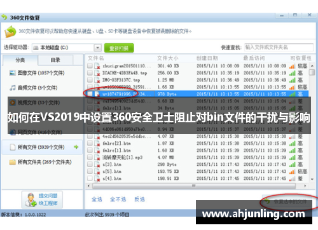Image resolution: width=318 pixels, height=230 pixels.
Task: Click file size 256.00 KB cell
Action: 168,73
